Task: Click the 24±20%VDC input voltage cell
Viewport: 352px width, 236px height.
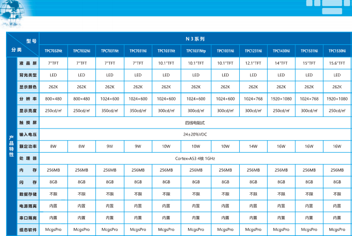Action: [195, 135]
